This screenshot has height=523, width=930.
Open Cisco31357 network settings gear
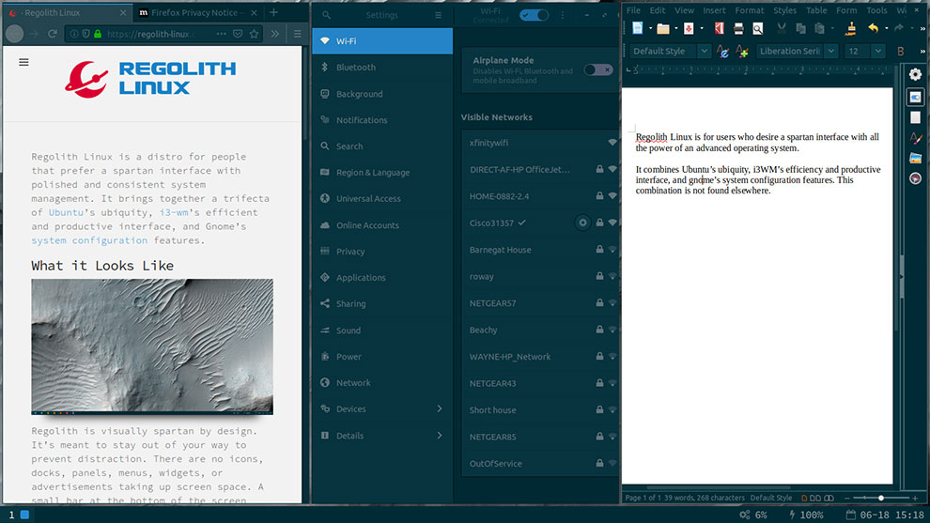click(582, 223)
